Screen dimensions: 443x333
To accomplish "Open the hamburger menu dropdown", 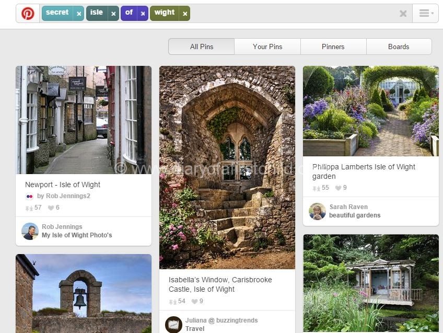I will coord(425,14).
